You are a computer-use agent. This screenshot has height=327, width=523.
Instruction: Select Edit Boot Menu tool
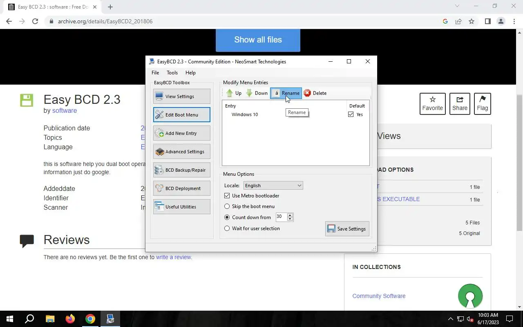pyautogui.click(x=182, y=115)
